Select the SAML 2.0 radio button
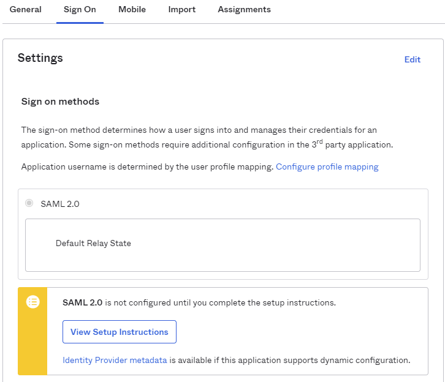This screenshot has width=445, height=382. [x=29, y=203]
